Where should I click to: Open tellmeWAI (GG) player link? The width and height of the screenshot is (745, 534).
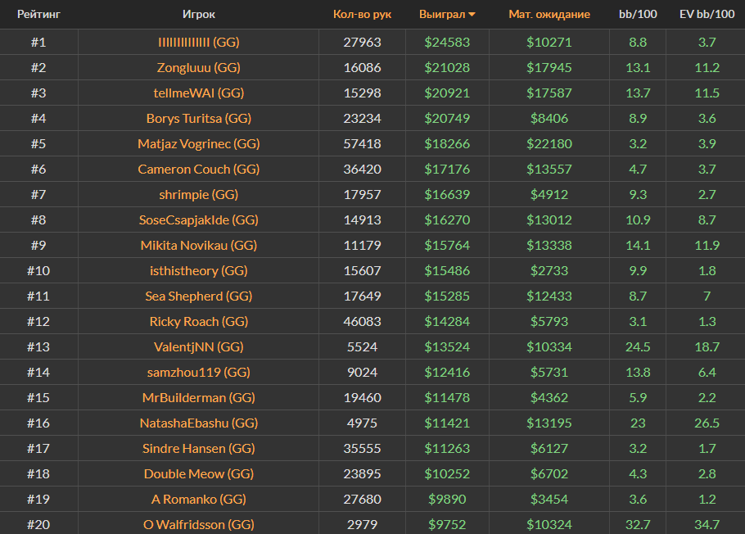pos(199,93)
